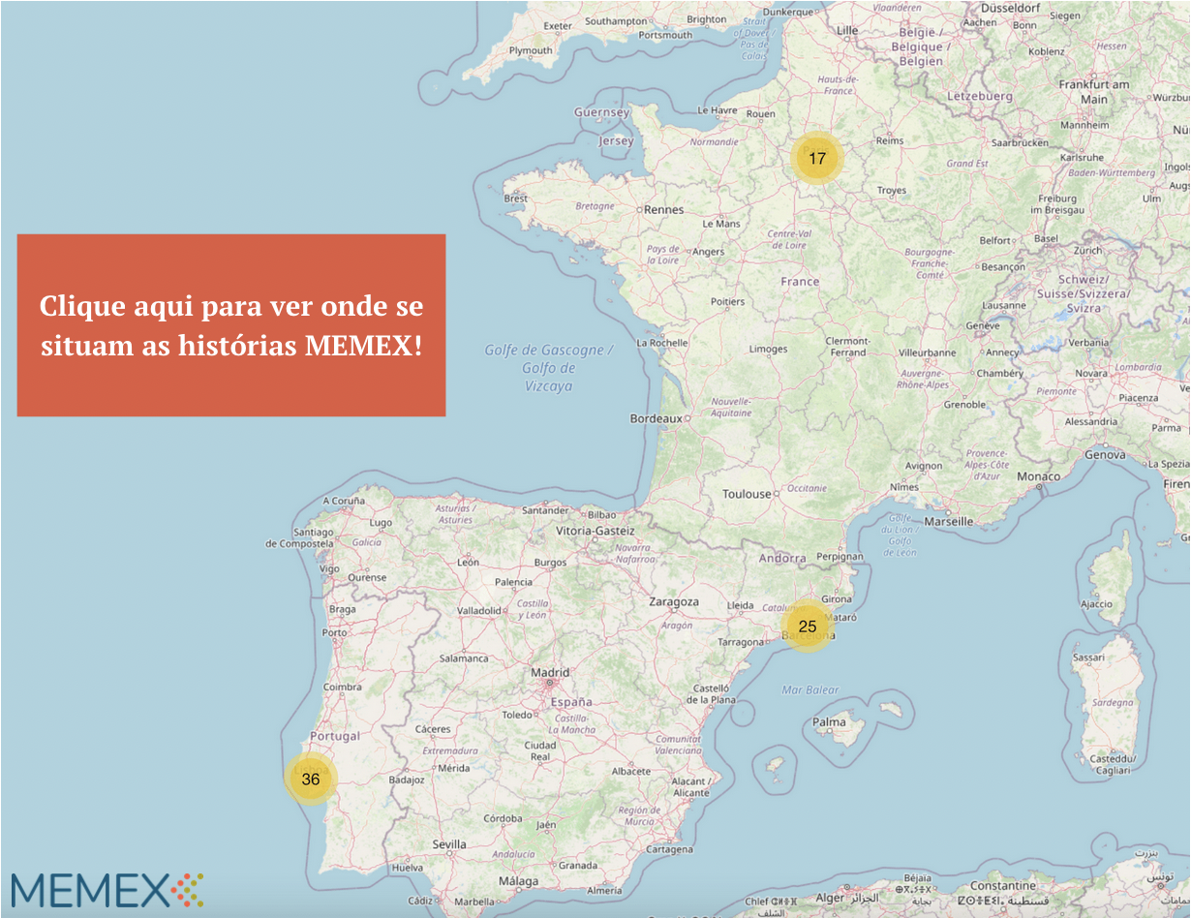
Task: Click the Andorra label on the map
Action: [x=782, y=558]
